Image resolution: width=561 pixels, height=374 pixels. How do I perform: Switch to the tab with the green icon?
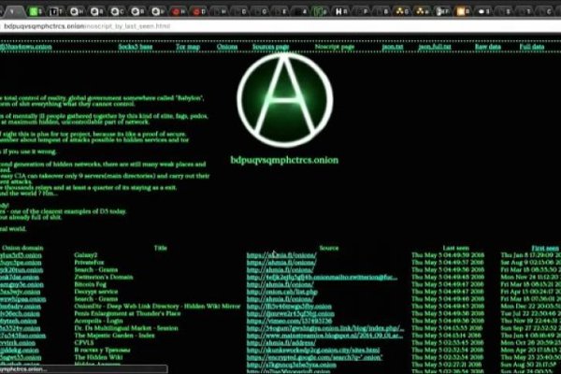coord(36,12)
